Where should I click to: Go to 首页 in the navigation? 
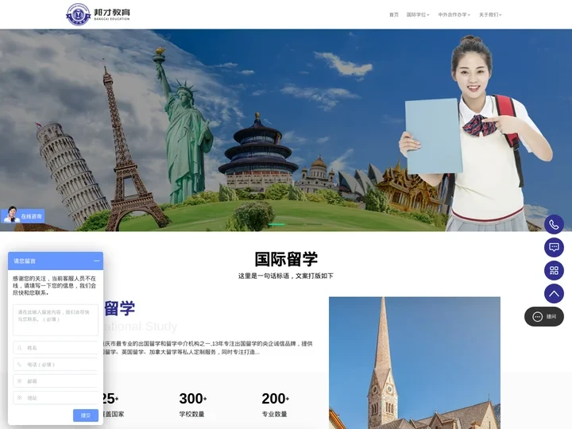tap(393, 14)
